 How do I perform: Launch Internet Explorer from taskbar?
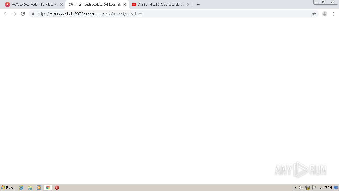[21, 188]
